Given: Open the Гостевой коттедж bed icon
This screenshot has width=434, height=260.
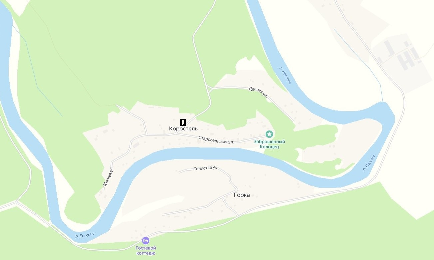Looking at the screenshot, I should pyautogui.click(x=146, y=240).
